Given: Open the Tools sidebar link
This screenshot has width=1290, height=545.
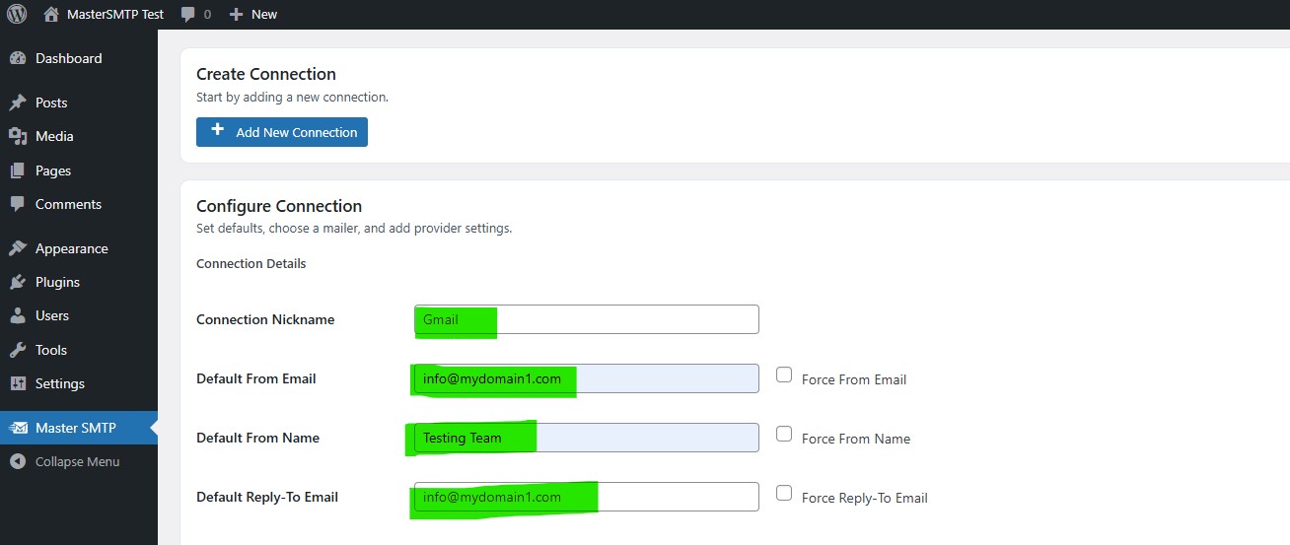Looking at the screenshot, I should [x=51, y=350].
